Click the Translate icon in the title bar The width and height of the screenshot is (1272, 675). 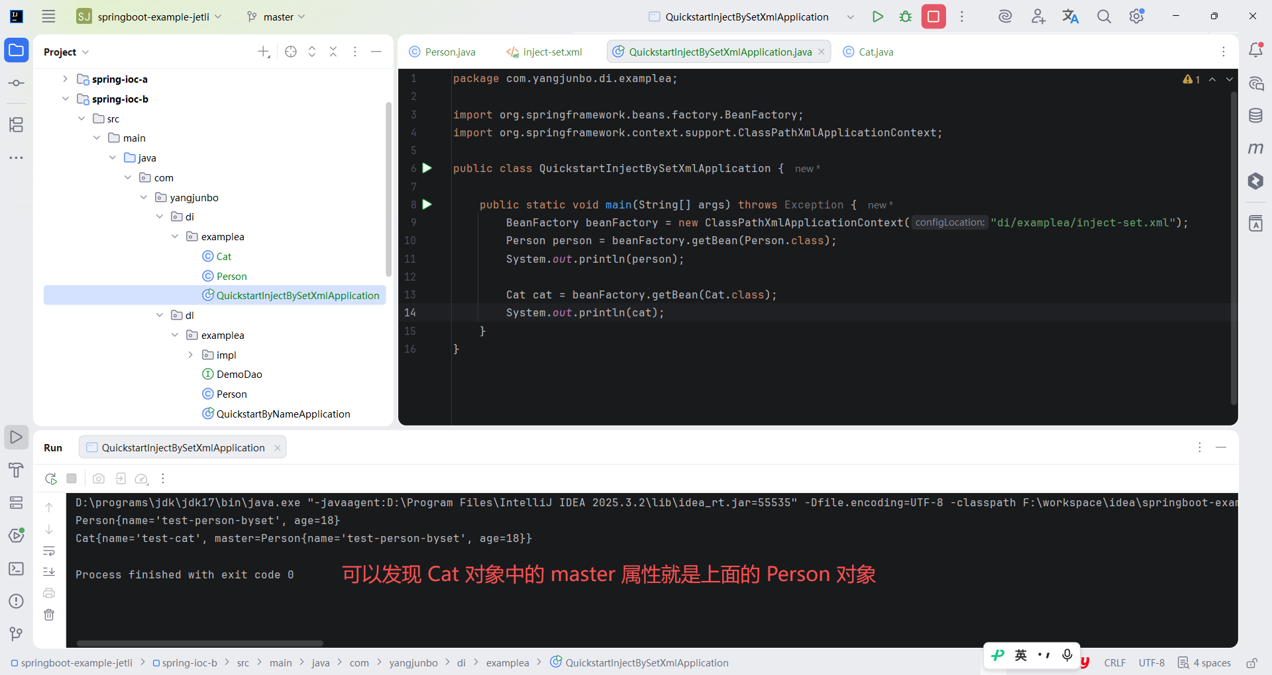point(1071,17)
